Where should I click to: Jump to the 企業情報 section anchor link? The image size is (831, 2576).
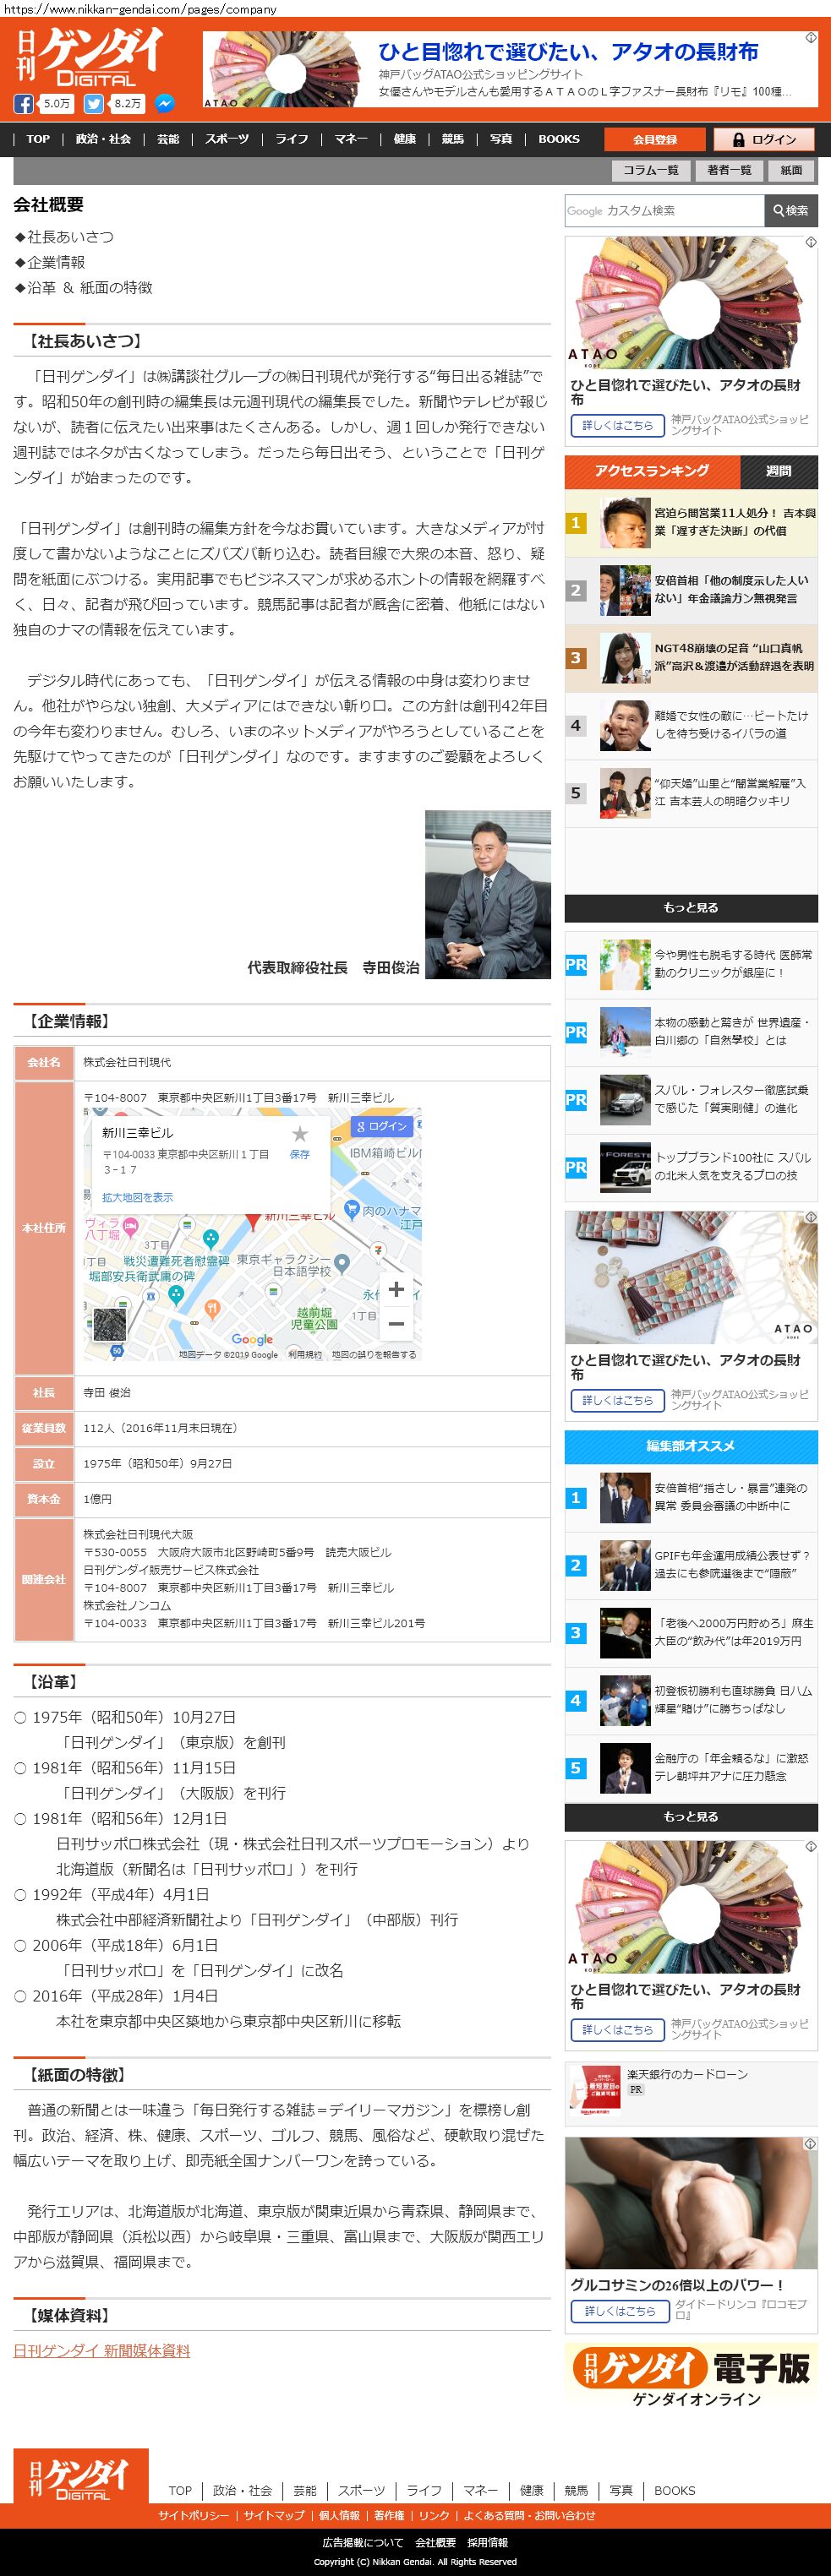point(56,262)
